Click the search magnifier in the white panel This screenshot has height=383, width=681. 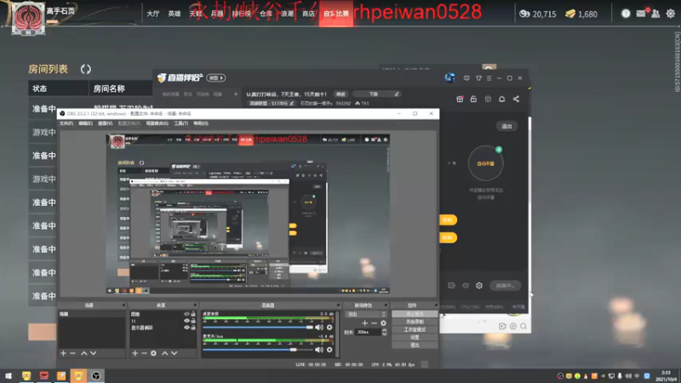524,326
